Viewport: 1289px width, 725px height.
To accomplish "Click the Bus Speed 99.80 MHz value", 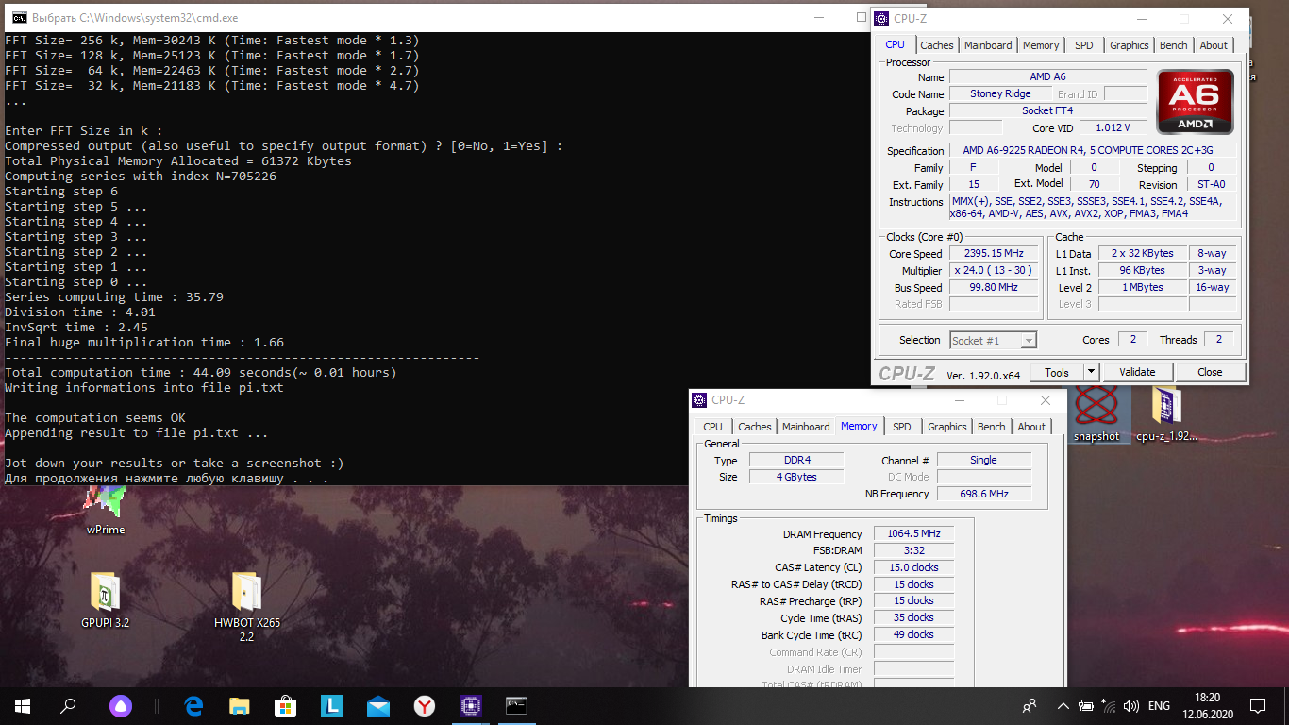I will pyautogui.click(x=994, y=287).
